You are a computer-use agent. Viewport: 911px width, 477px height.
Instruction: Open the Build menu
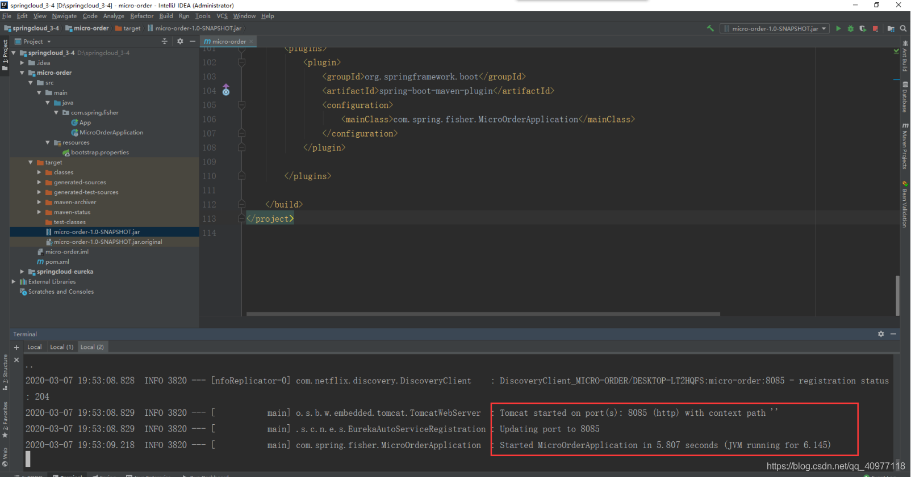pos(166,16)
